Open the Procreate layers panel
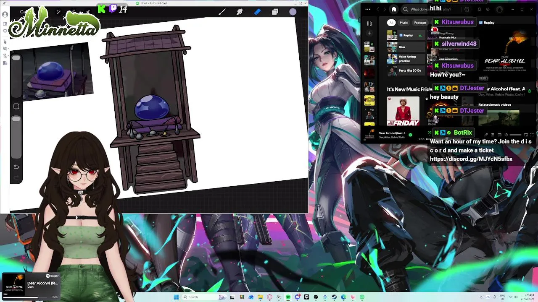538x302 pixels. pyautogui.click(x=275, y=12)
